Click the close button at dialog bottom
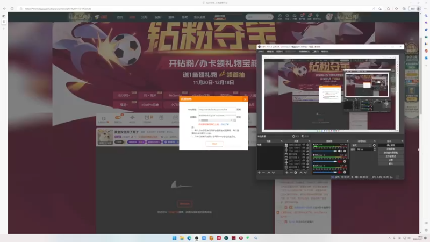 click(x=214, y=144)
